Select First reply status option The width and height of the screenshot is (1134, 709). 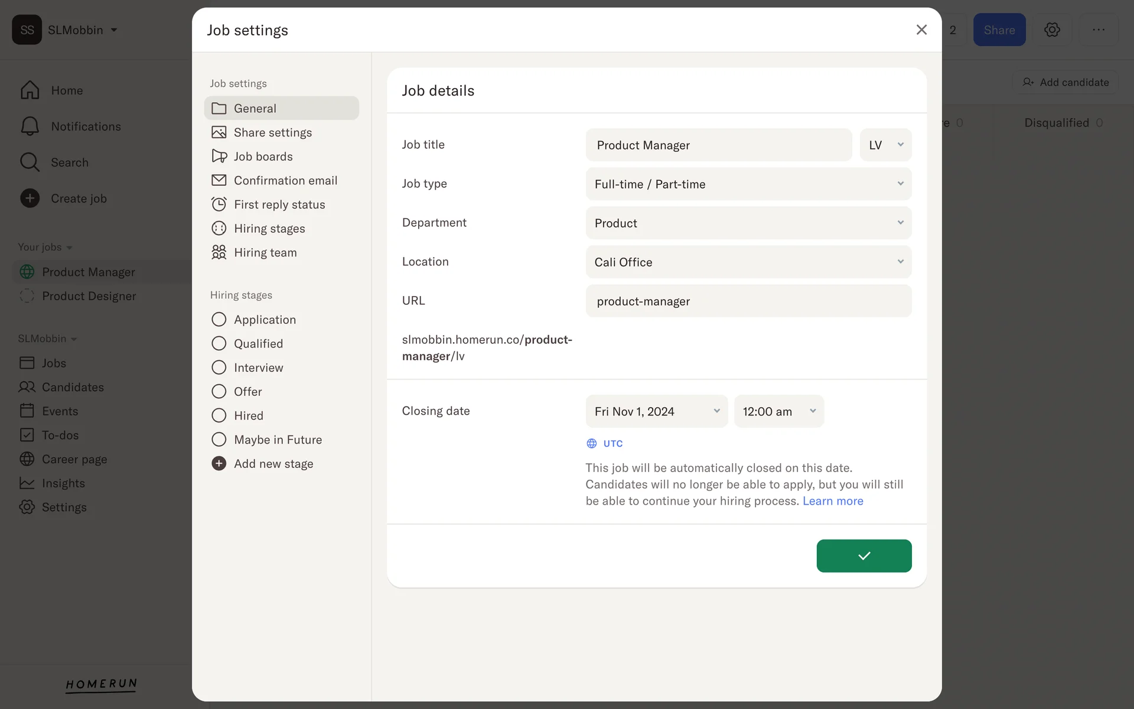coord(279,204)
